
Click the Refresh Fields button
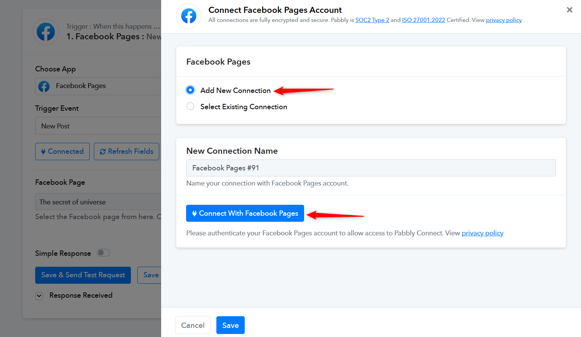tap(126, 151)
